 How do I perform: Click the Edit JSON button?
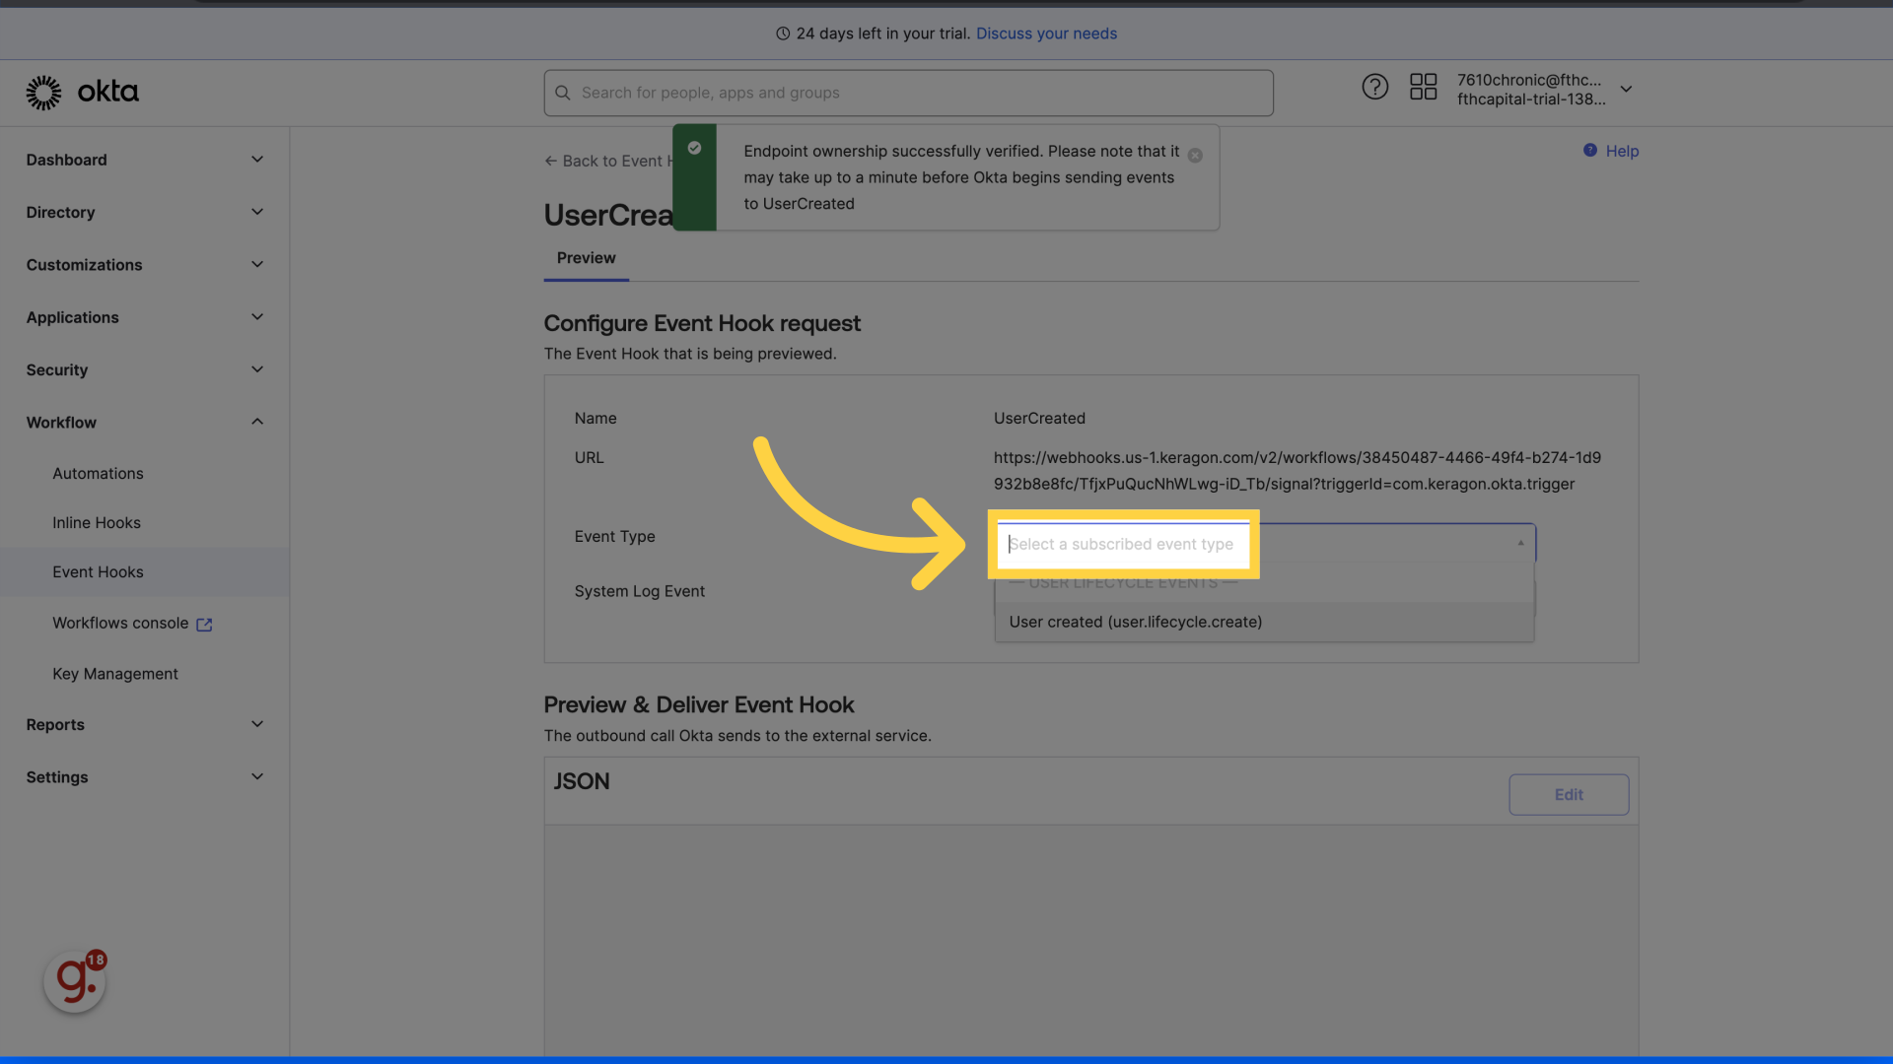pos(1568,794)
